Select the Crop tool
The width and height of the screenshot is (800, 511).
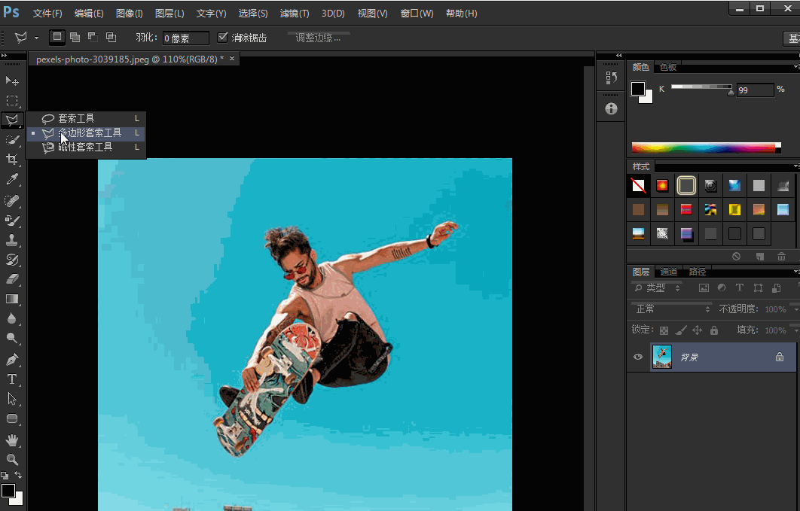(12, 159)
